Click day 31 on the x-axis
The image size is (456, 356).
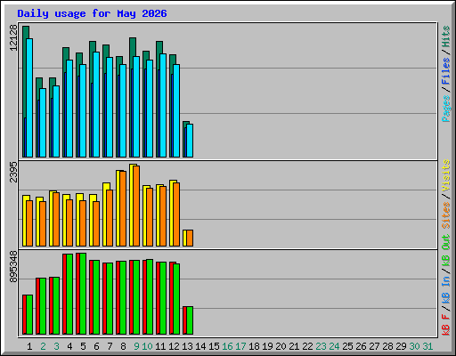[x=427, y=346]
